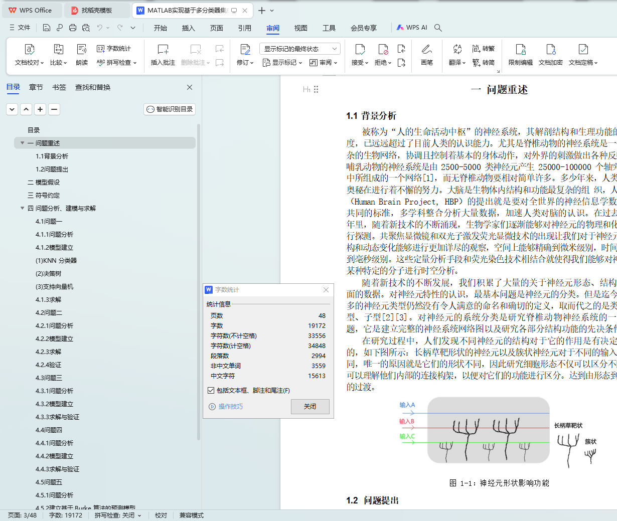
Task: Click the down chevron in outline toolbar
Action: point(12,109)
